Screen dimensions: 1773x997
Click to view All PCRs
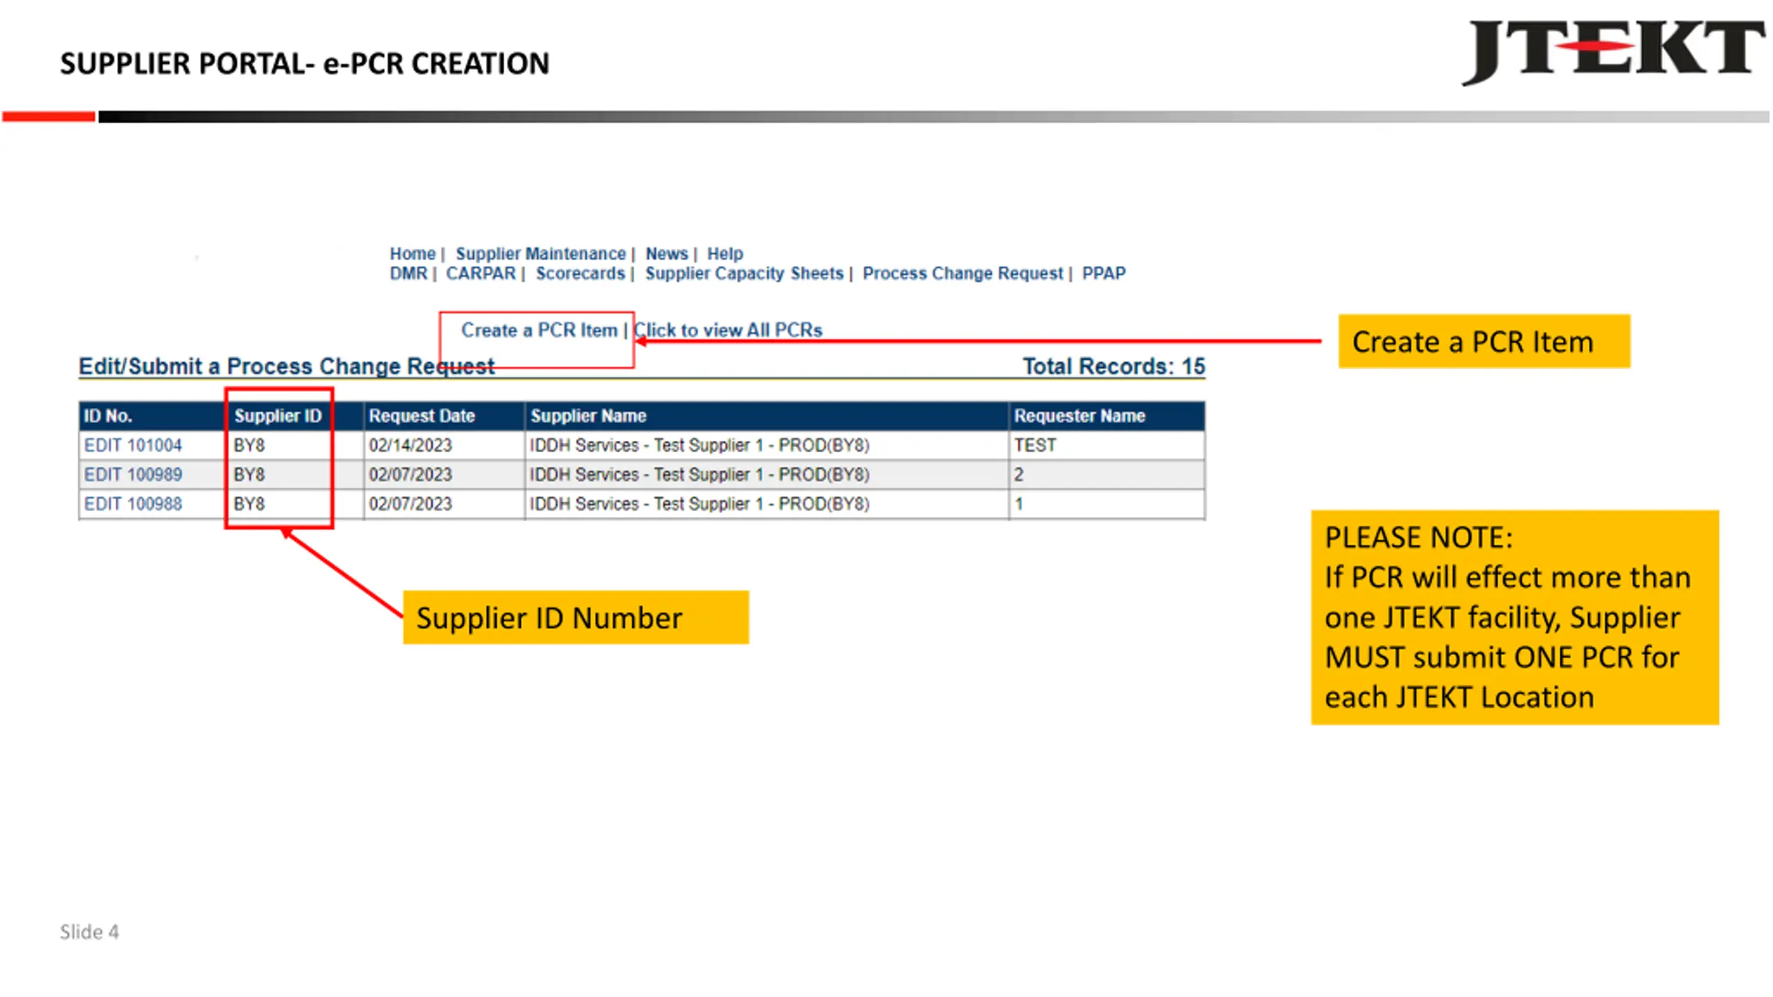[x=728, y=330]
